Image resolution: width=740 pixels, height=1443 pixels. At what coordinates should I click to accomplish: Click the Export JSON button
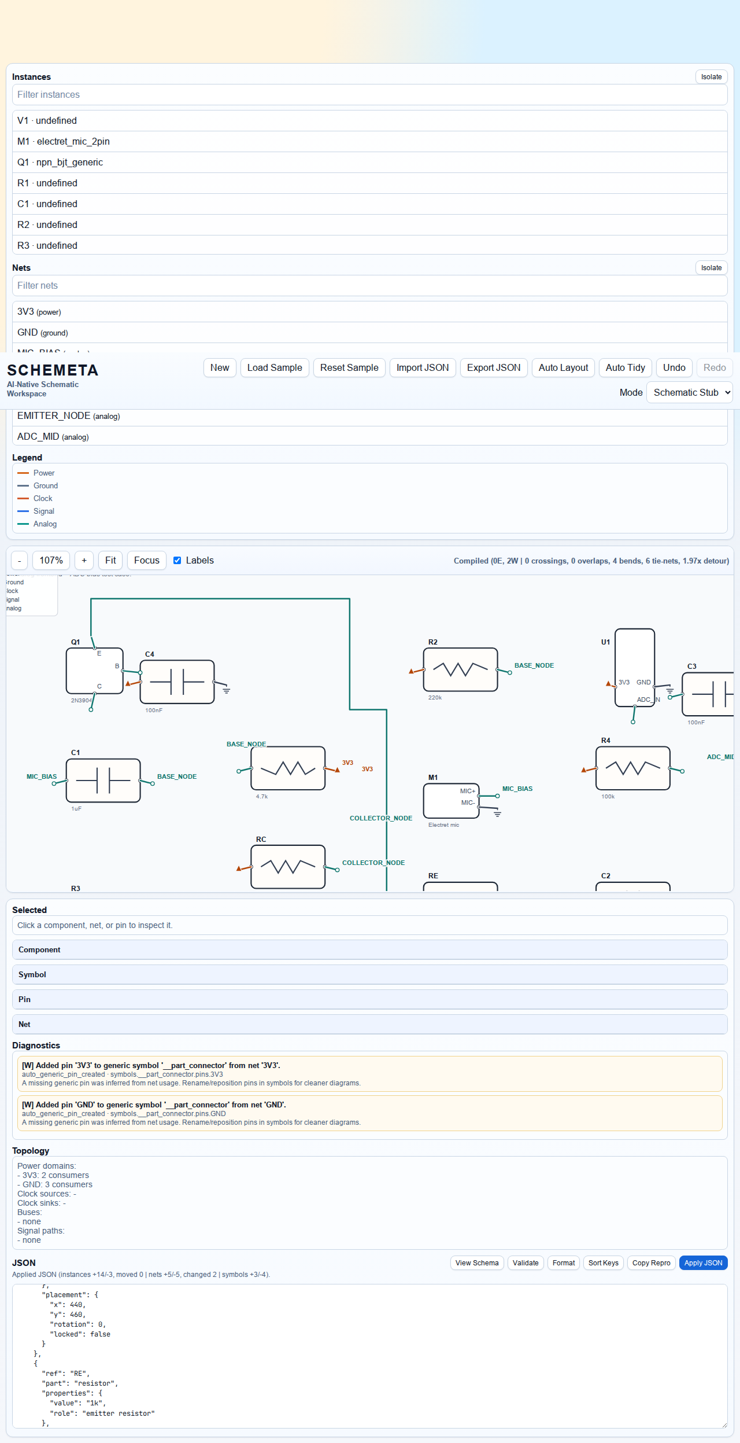[x=493, y=367]
